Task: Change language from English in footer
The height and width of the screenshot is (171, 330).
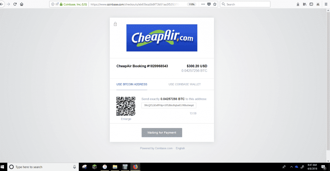Action: tap(180, 148)
